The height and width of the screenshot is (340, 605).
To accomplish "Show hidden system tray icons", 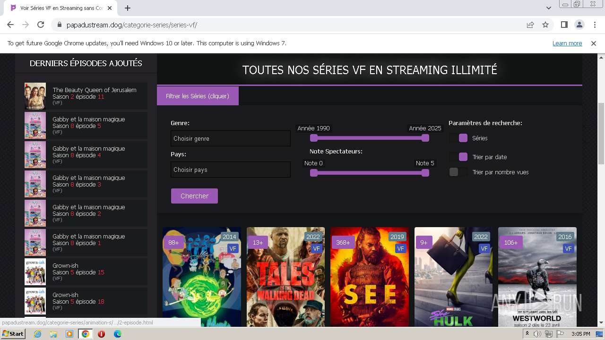I will coord(527,334).
